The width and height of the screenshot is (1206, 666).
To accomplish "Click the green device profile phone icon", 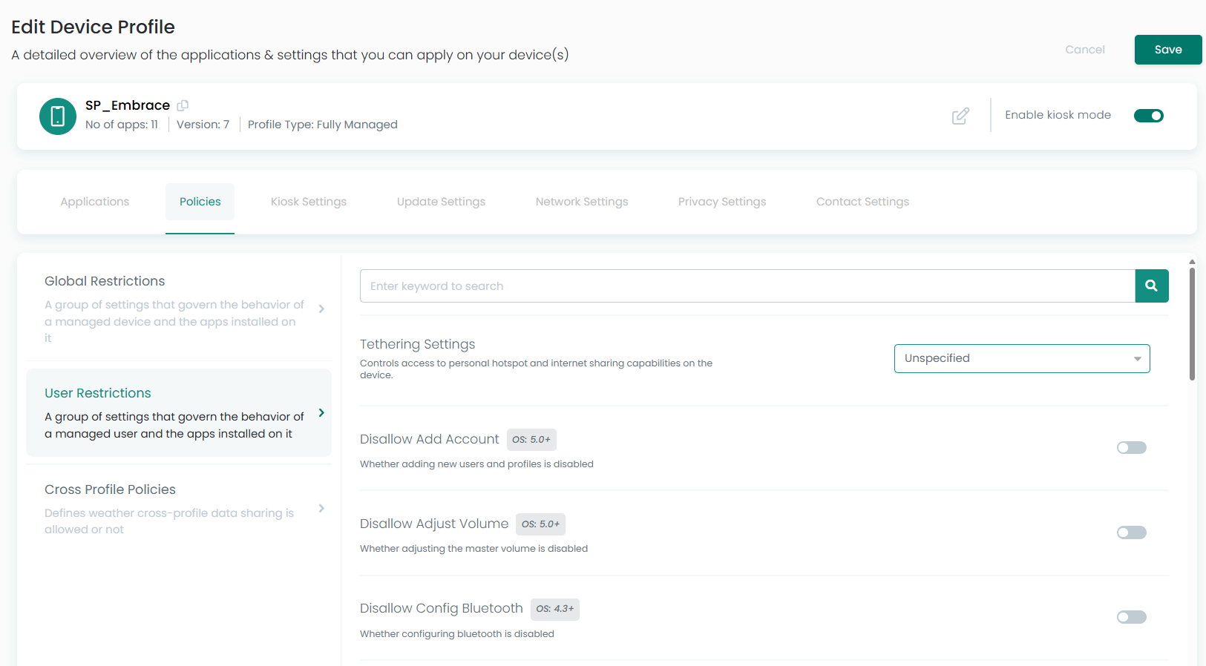I will pyautogui.click(x=58, y=116).
